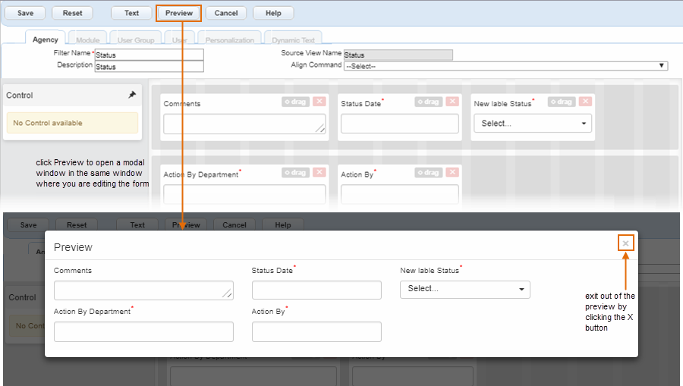Switch to the Agency tab
683x386 pixels.
tap(46, 39)
